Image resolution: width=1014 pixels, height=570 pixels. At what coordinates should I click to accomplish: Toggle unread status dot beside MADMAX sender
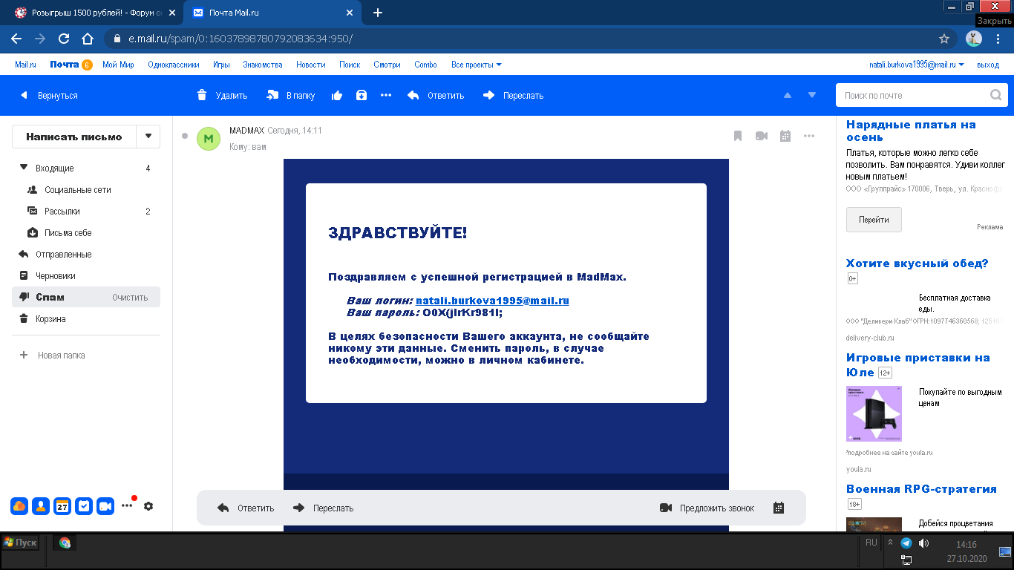tap(185, 136)
